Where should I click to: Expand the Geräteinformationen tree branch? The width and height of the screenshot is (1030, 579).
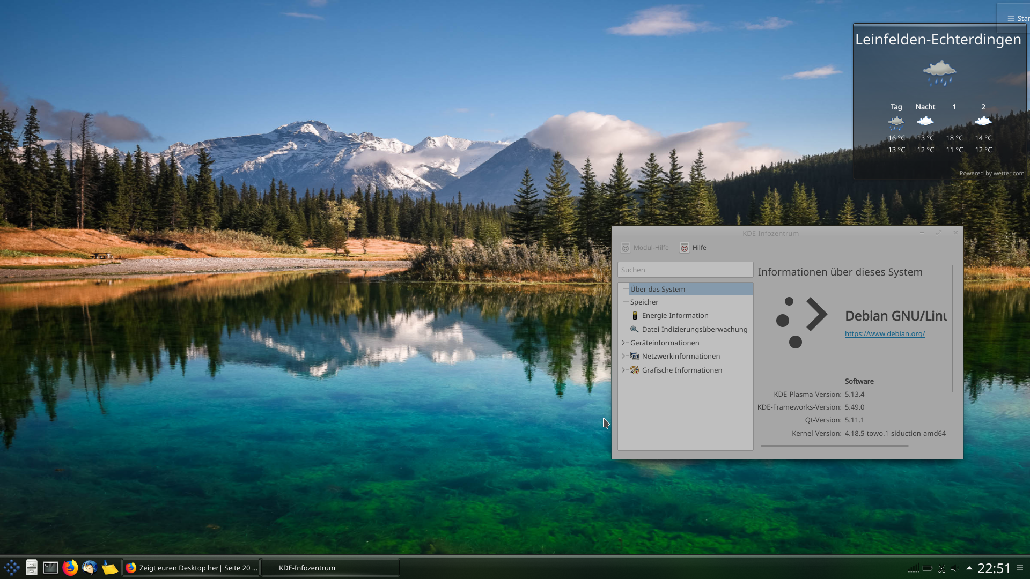pos(623,343)
